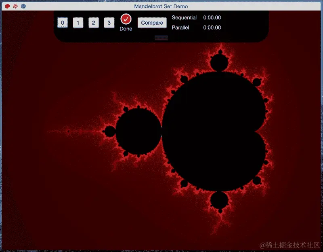This screenshot has width=323, height=252.
Task: Collapse the panel using the grip lines
Action: [x=161, y=37]
